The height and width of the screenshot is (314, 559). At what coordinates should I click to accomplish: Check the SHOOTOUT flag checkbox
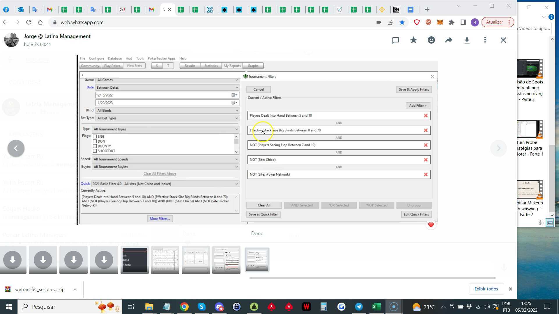pyautogui.click(x=95, y=151)
